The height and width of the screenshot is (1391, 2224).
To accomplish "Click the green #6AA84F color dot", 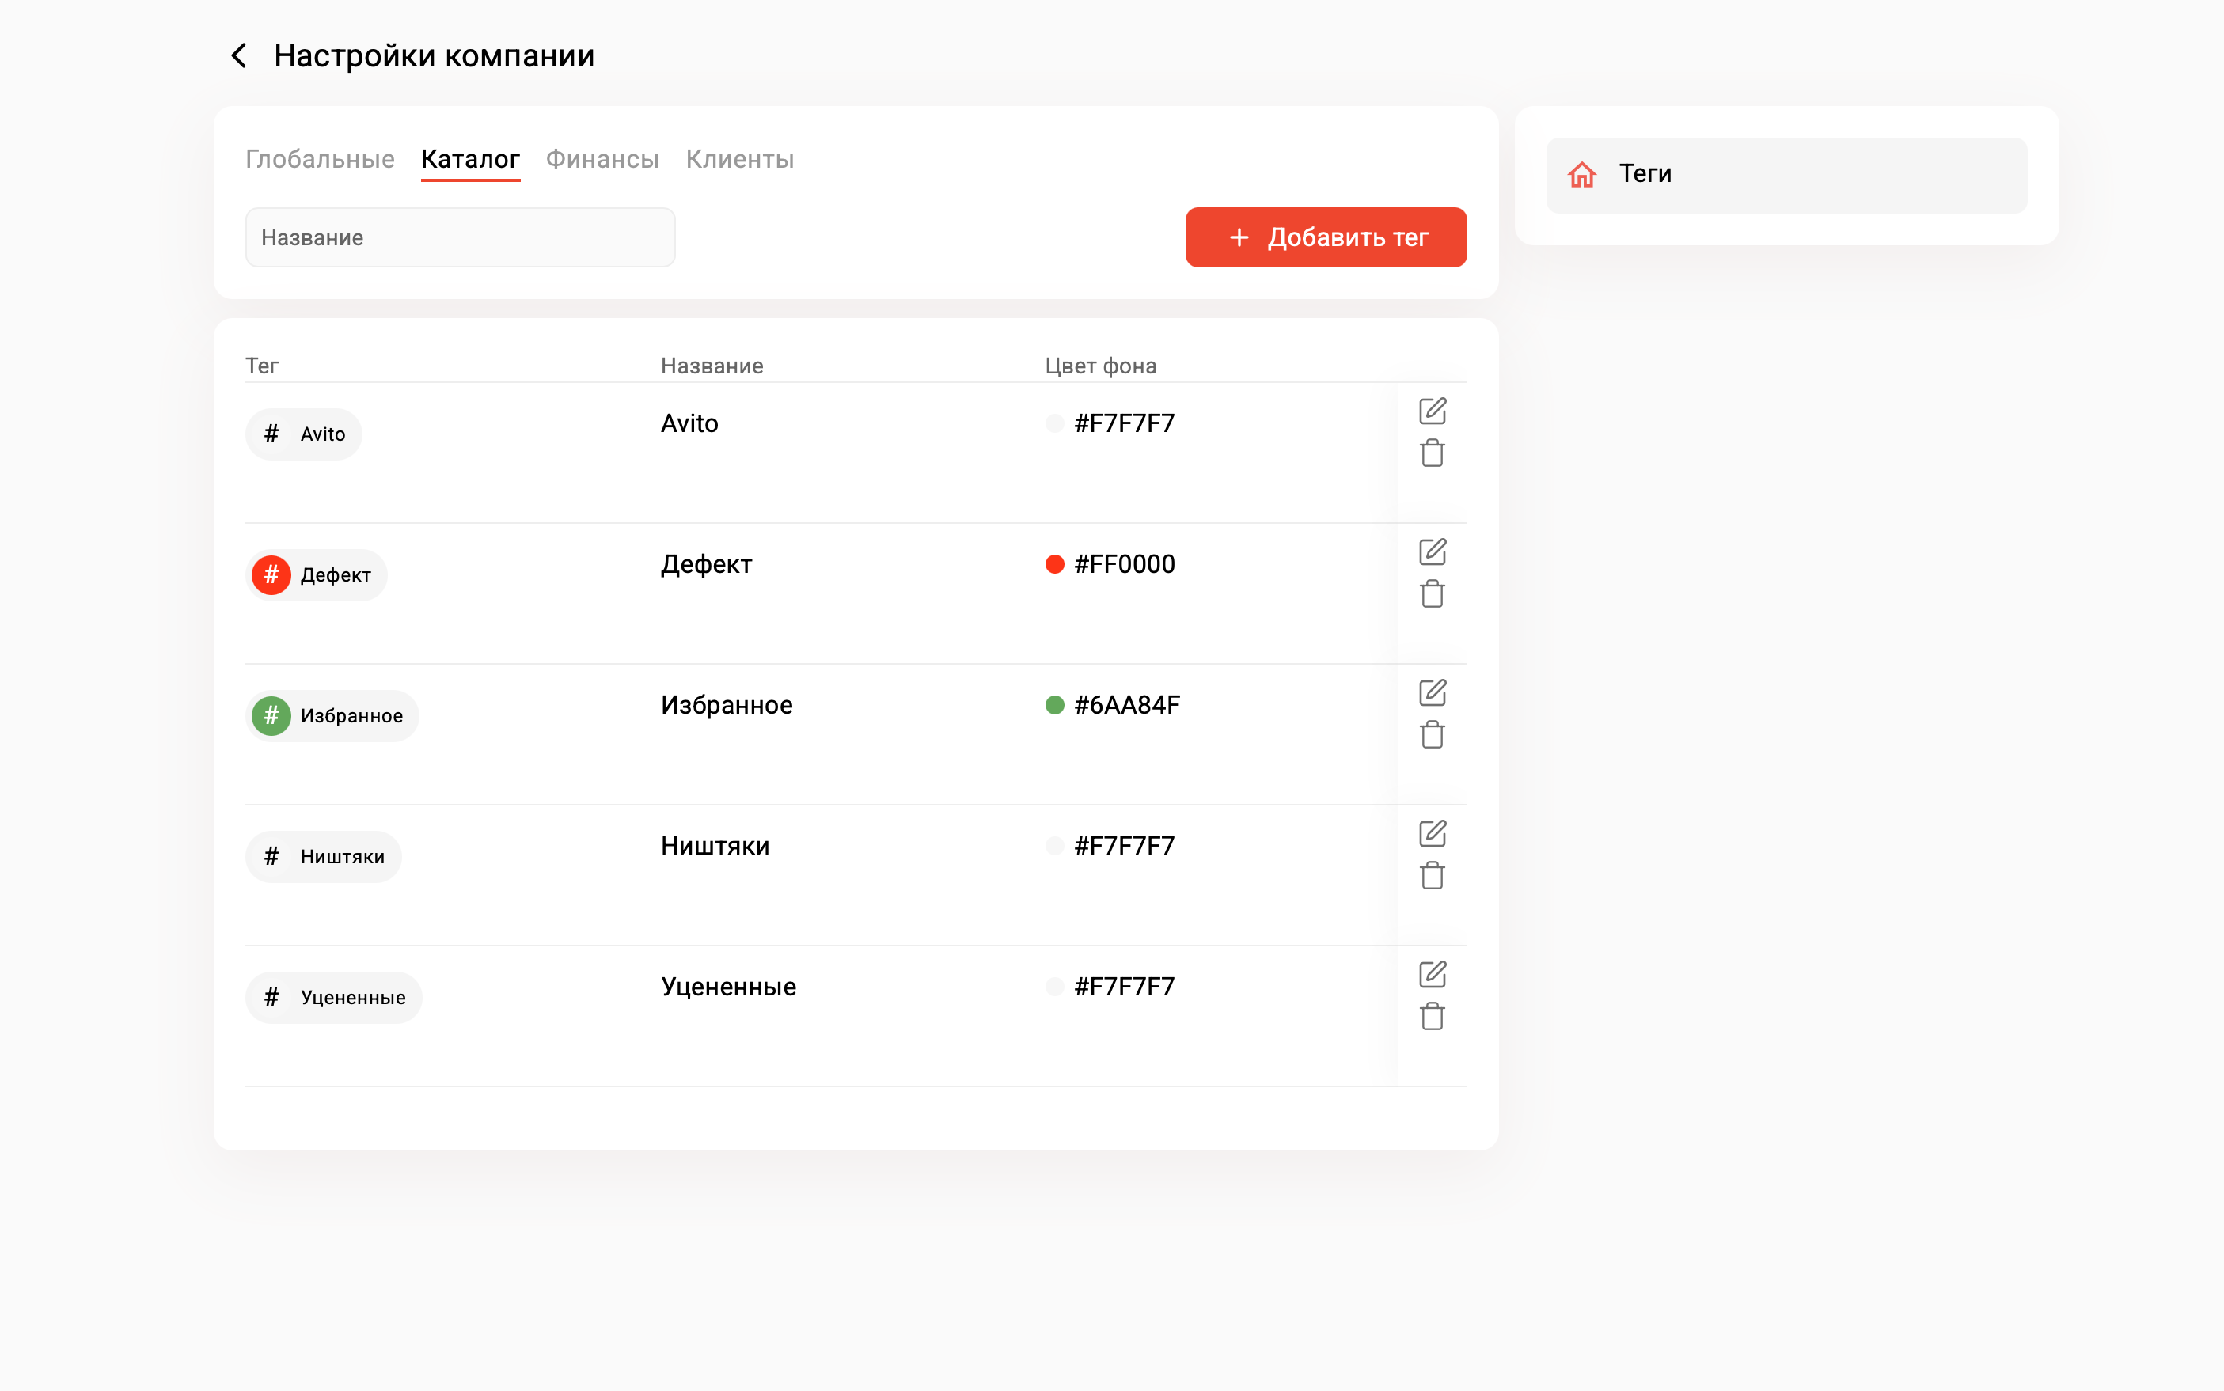I will (x=1054, y=705).
